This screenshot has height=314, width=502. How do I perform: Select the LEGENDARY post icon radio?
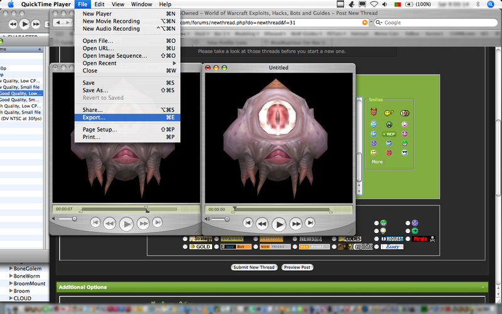click(255, 239)
